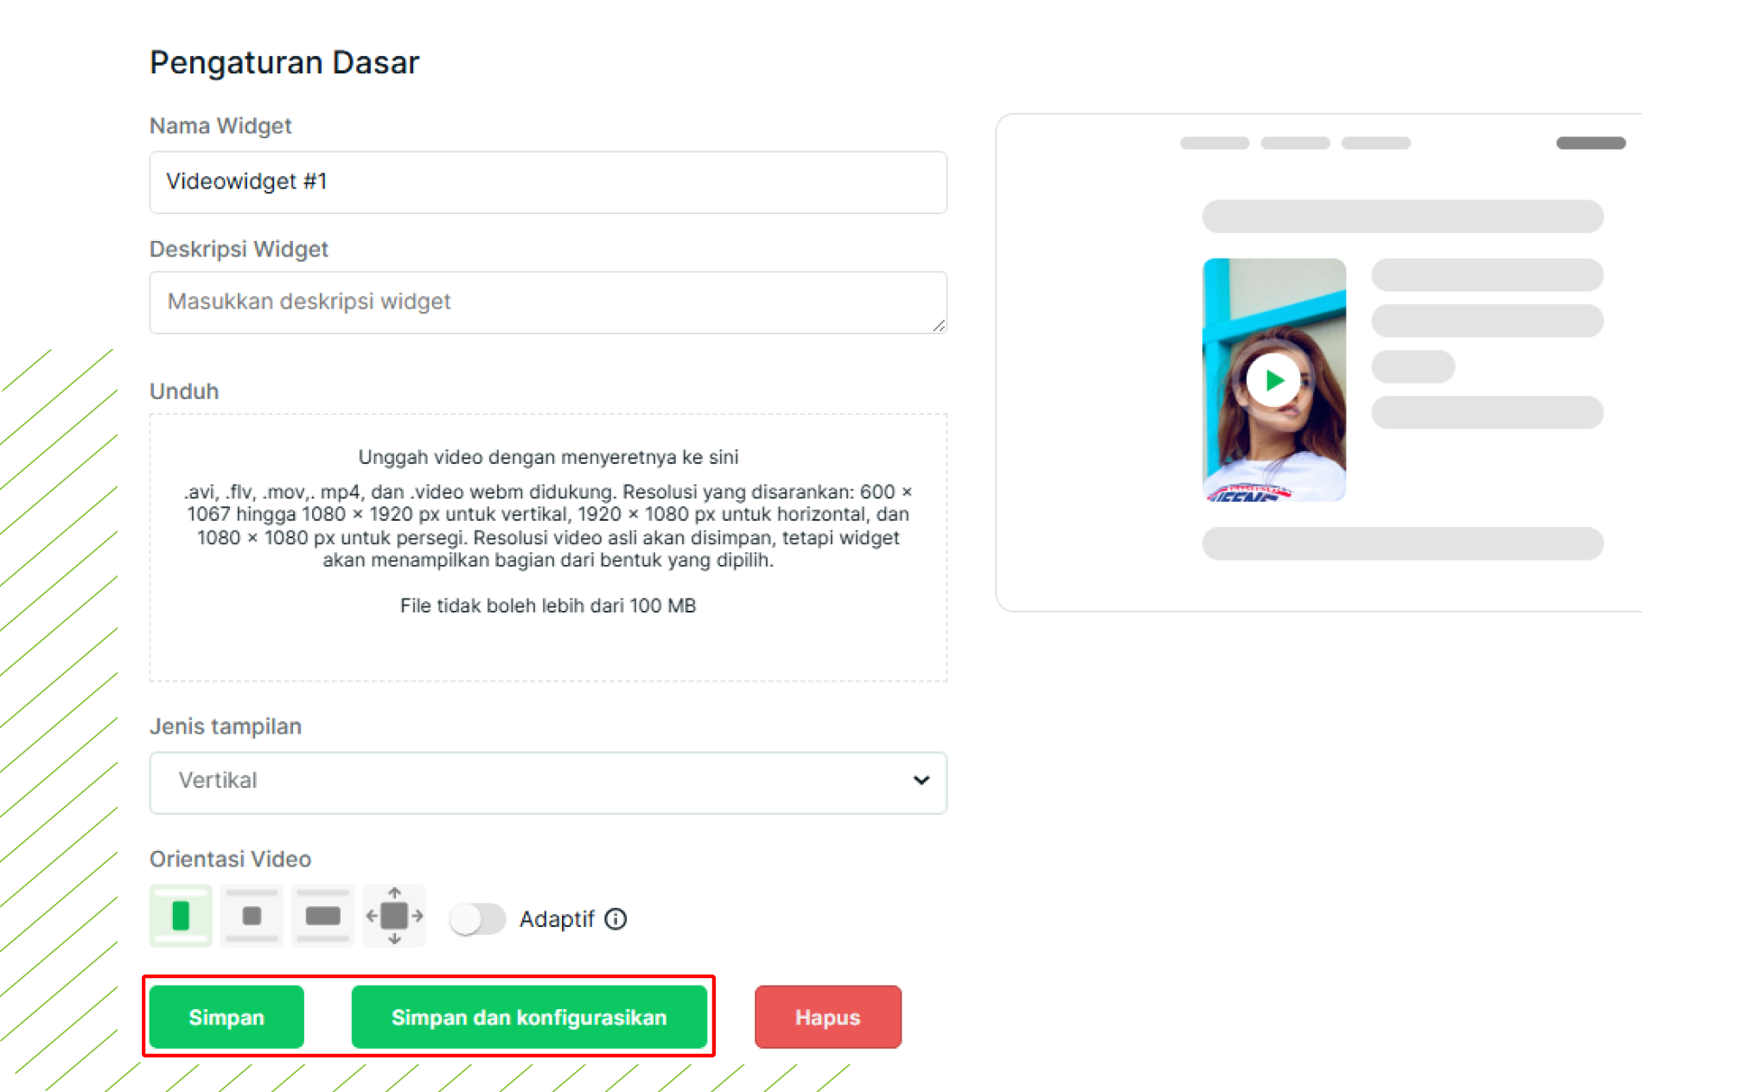Click the red Hapus button
Viewport: 1760px width, 1092px height.
828,1017
